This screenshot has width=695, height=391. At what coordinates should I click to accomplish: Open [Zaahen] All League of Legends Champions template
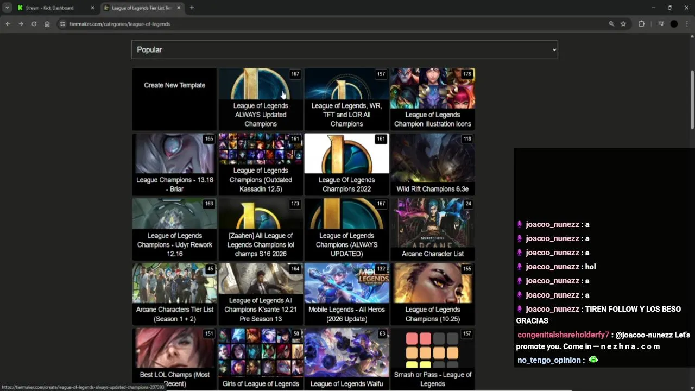pos(261,229)
